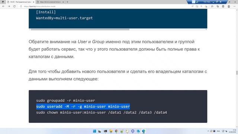Open the clock and date in taskbar
The width and height of the screenshot is (238, 134).
(x=232, y=131)
